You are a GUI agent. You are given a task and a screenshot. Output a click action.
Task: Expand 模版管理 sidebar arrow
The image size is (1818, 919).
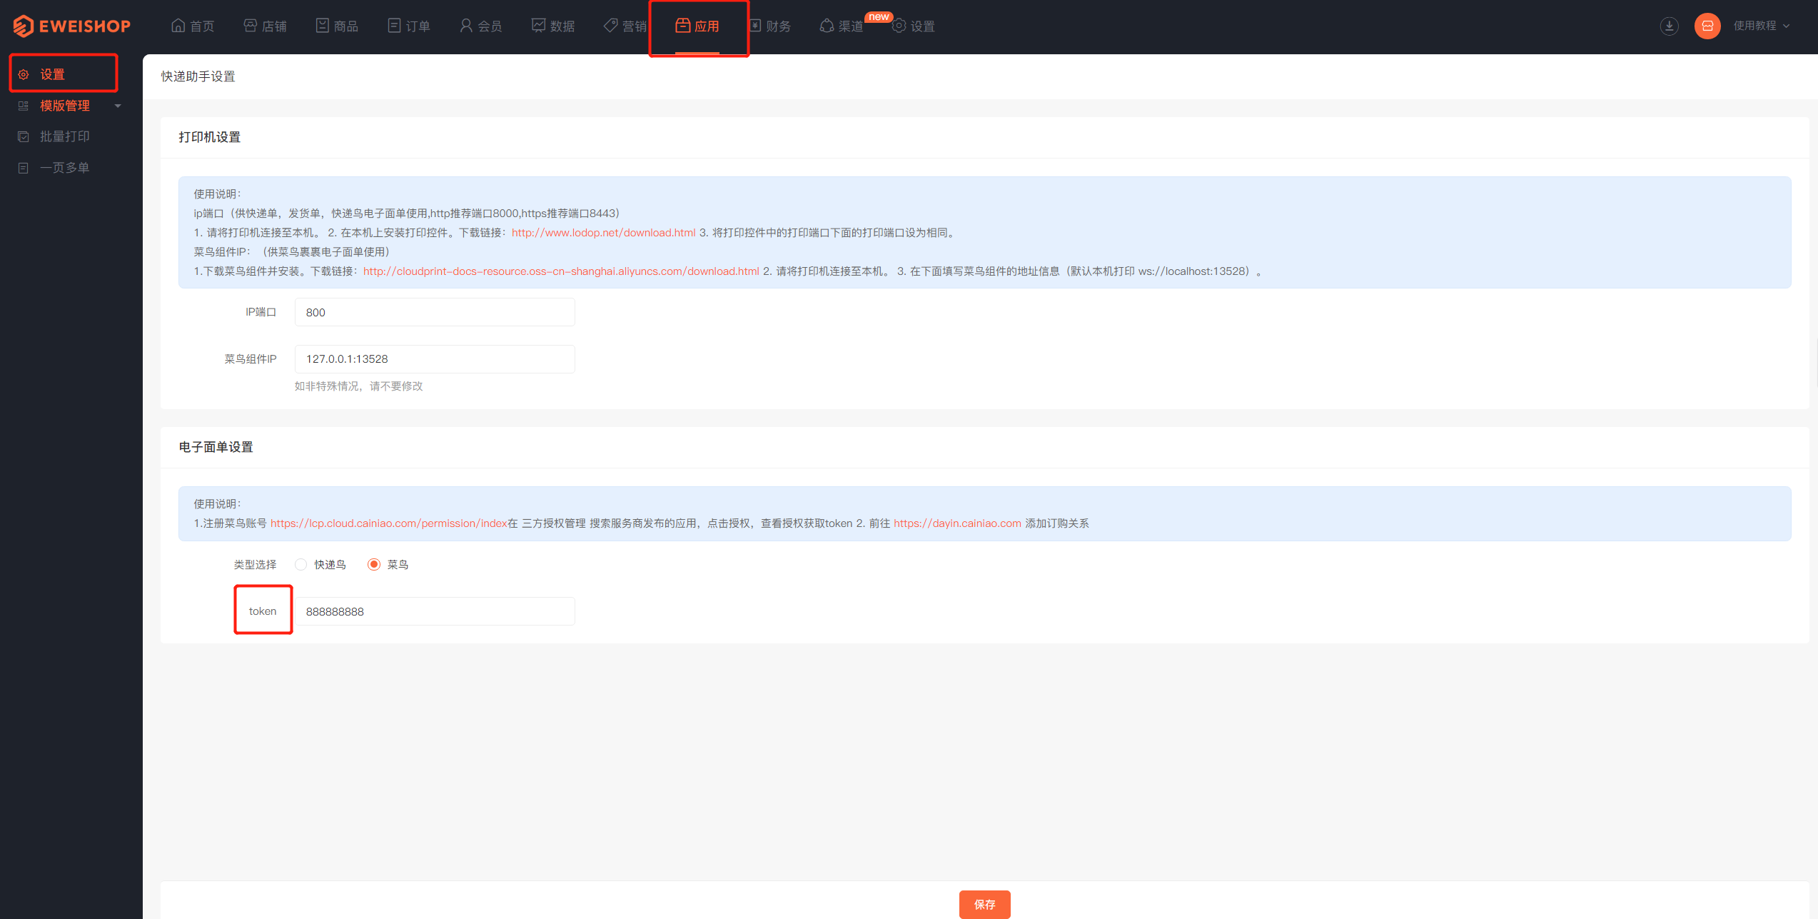coord(118,106)
